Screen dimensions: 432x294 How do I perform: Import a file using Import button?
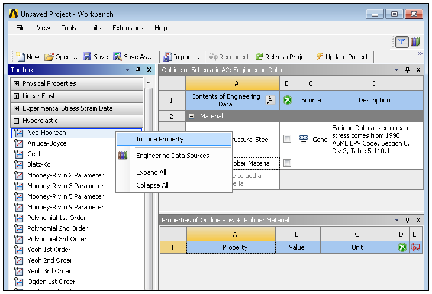click(x=180, y=57)
